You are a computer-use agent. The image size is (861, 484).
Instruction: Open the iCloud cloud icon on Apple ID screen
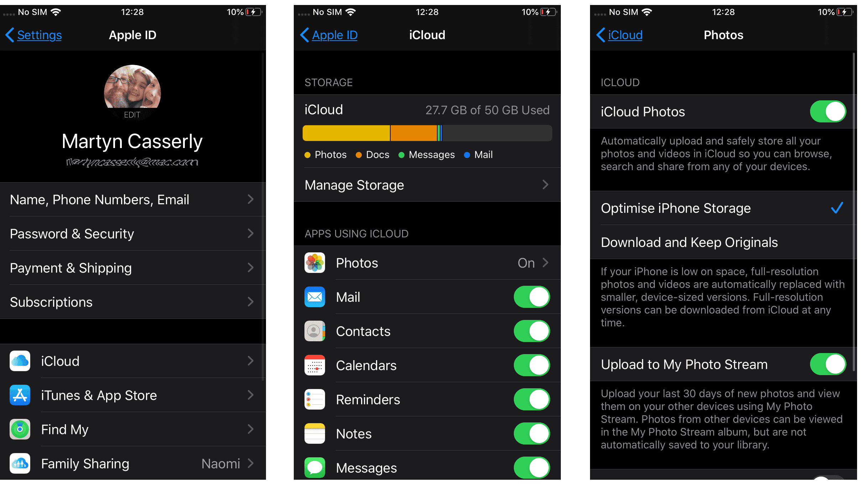[x=20, y=361]
